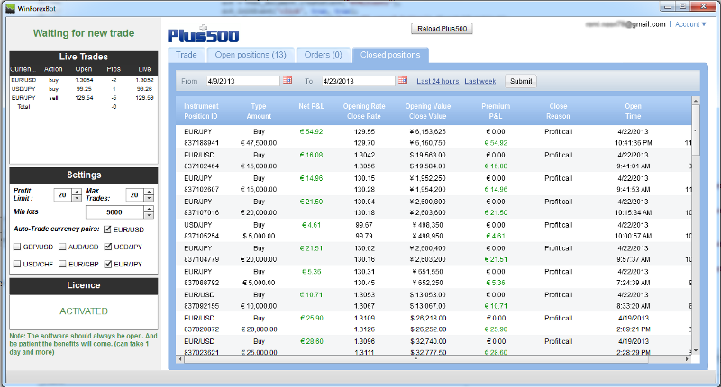Click the Close Reason column header
This screenshot has width=721, height=387.
pos(558,111)
